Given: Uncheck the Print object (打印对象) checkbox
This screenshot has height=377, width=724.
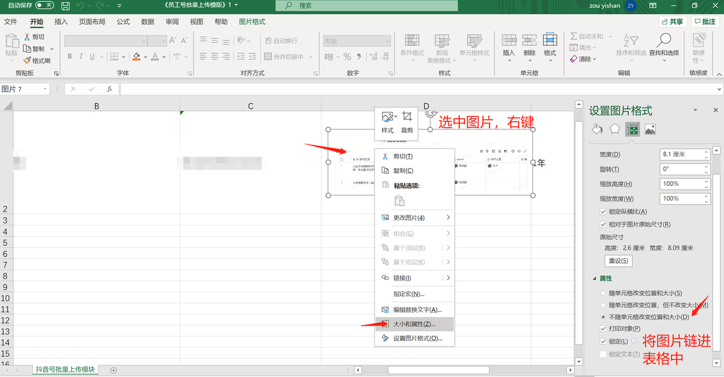Looking at the screenshot, I should (x=603, y=328).
